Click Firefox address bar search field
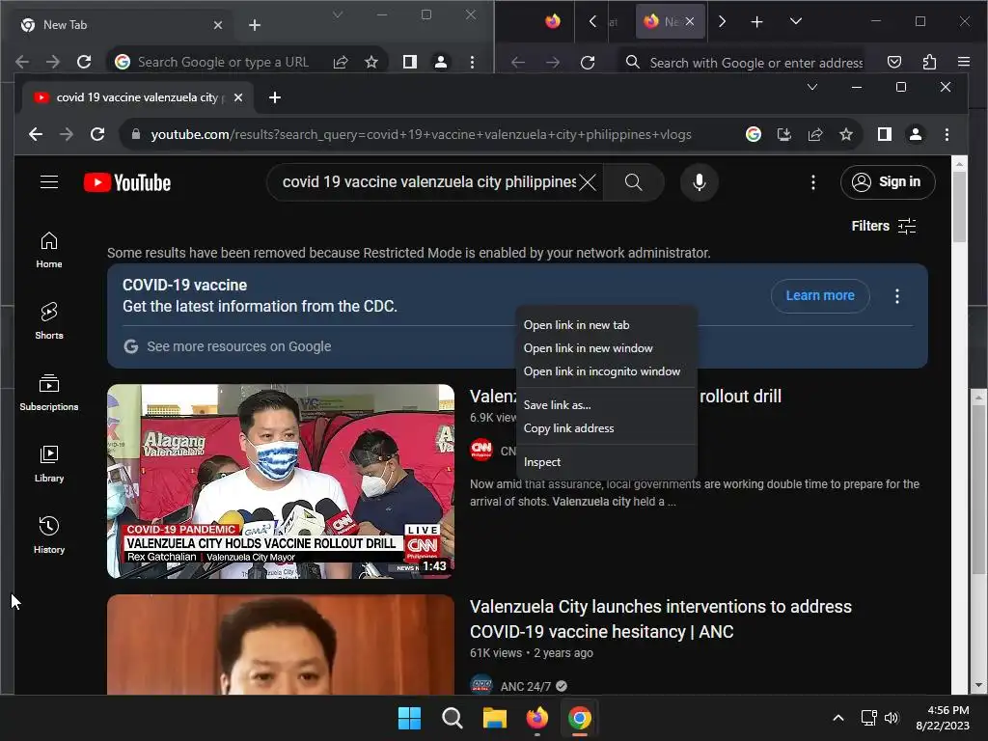The height and width of the screenshot is (741, 988). 756,63
